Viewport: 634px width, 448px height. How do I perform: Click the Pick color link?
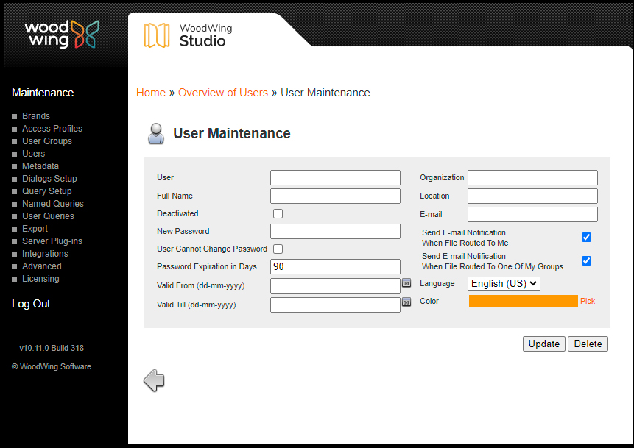click(x=588, y=302)
